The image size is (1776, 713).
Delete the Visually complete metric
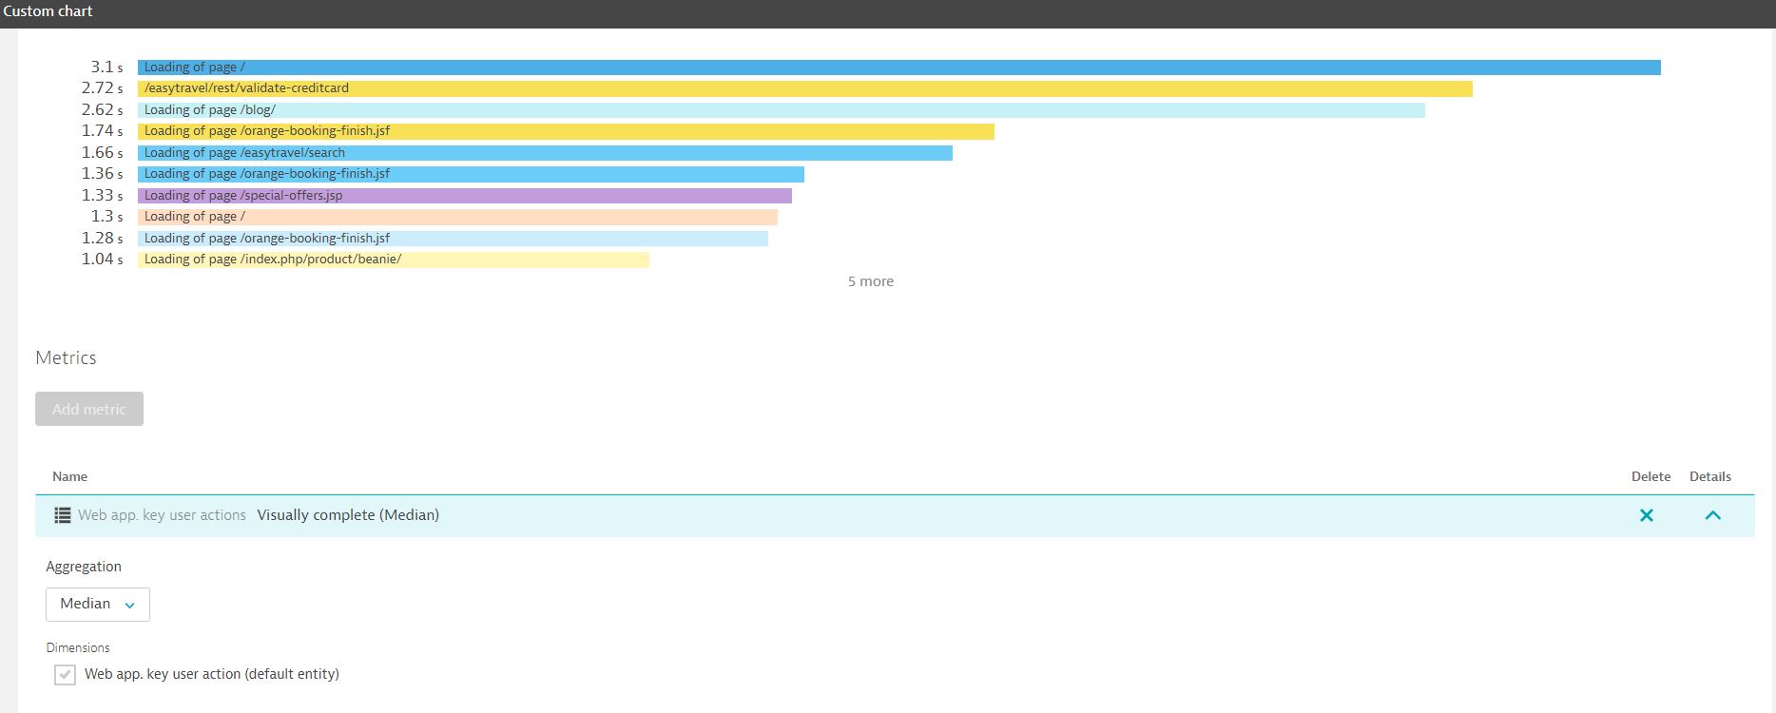1647,515
